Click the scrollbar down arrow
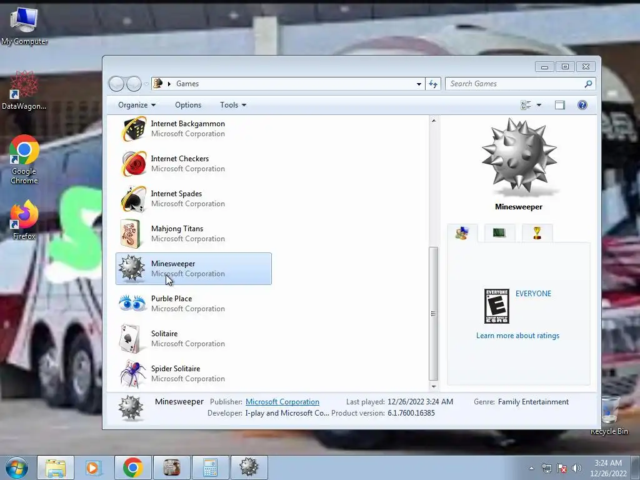Image resolution: width=640 pixels, height=480 pixels. [434, 386]
